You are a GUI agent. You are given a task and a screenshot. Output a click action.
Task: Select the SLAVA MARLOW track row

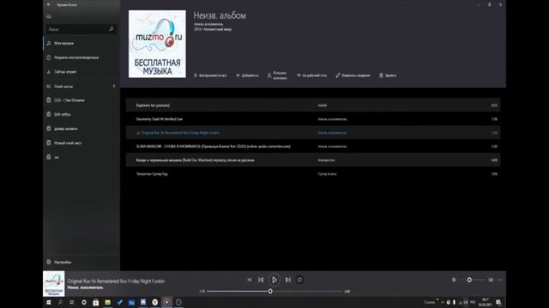tap(313, 146)
